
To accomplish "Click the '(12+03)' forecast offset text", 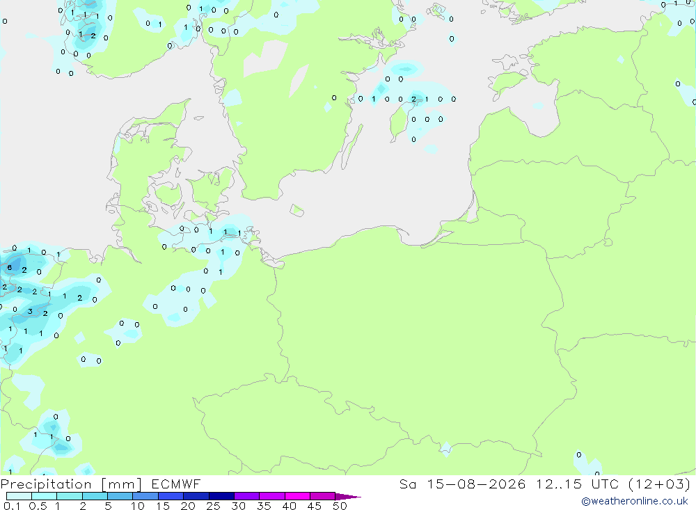I will click(660, 484).
